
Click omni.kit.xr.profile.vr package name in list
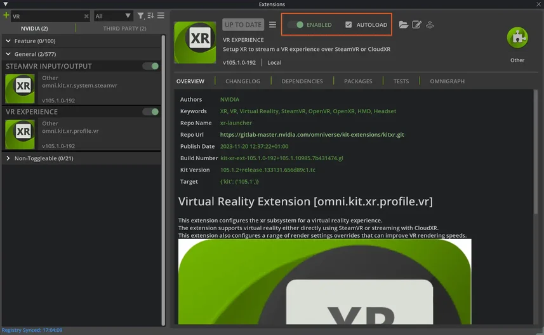click(70, 131)
